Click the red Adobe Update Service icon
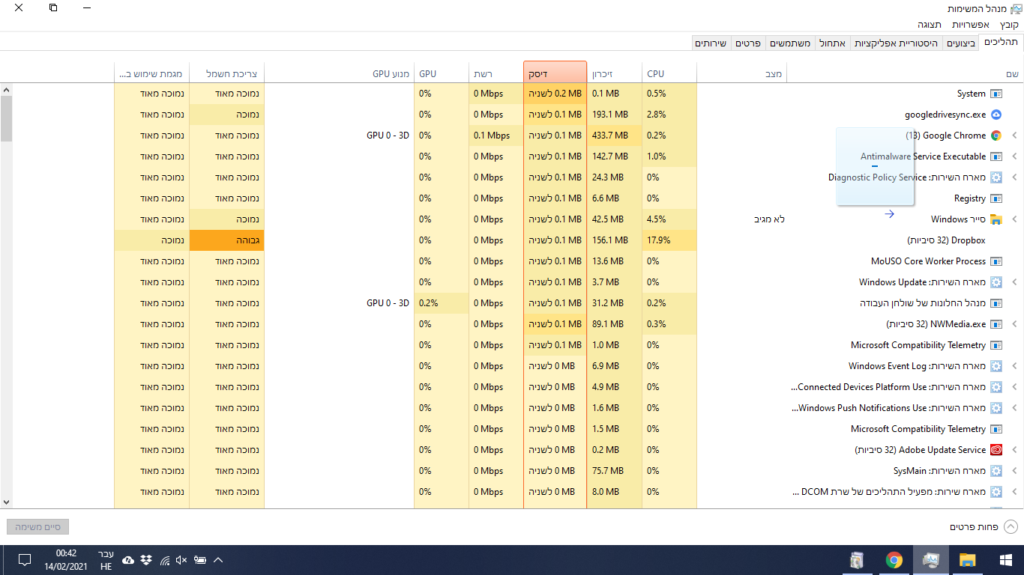Viewport: 1024px width, 575px height. (996, 450)
